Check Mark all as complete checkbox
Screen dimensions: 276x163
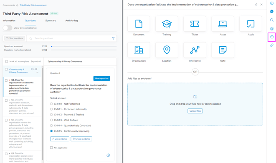(7, 61)
